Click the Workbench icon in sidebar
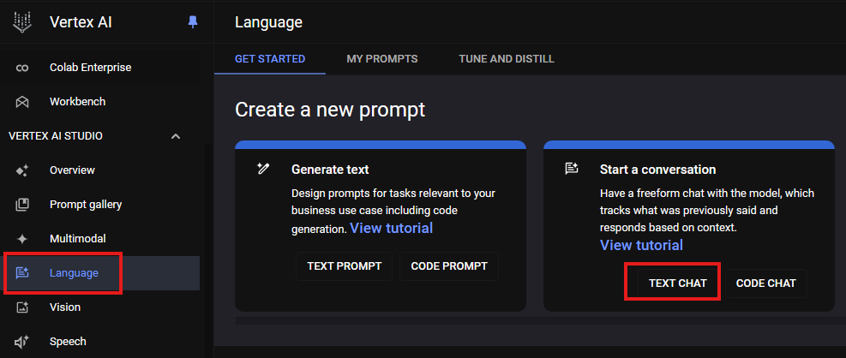This screenshot has width=846, height=358. 22,102
